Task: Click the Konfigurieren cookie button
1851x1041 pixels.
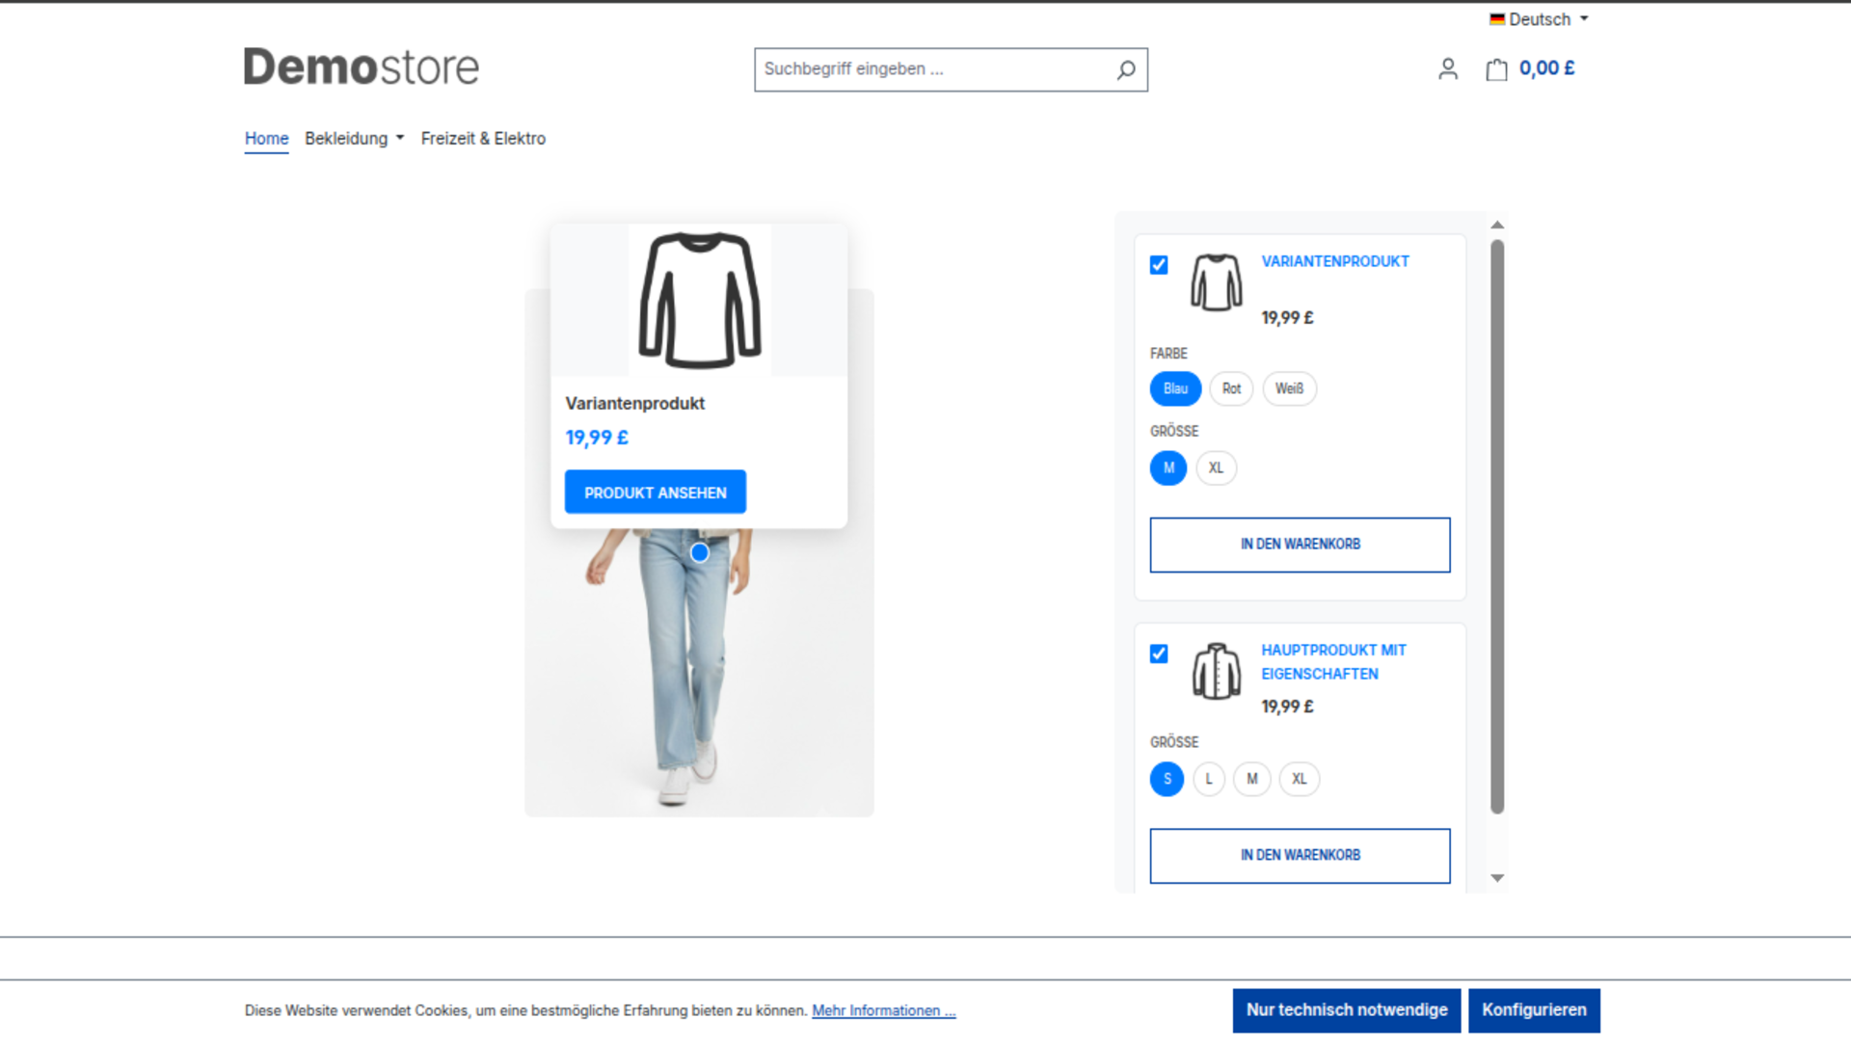Action: (1534, 1010)
